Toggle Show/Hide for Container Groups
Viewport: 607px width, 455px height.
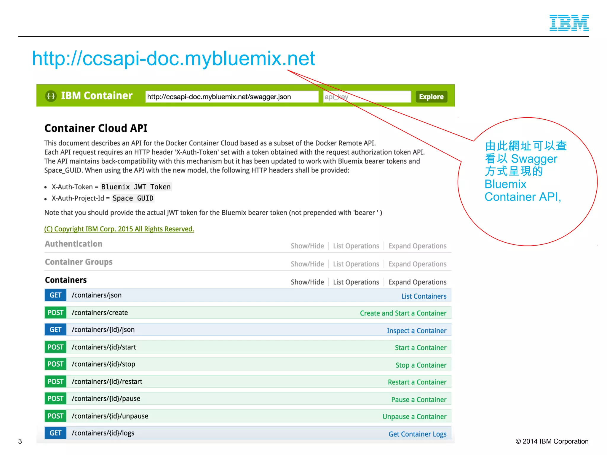click(x=307, y=264)
